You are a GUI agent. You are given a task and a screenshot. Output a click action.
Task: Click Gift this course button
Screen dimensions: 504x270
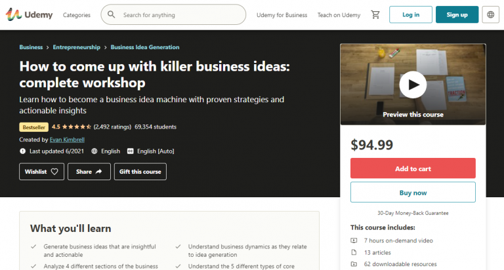(140, 171)
